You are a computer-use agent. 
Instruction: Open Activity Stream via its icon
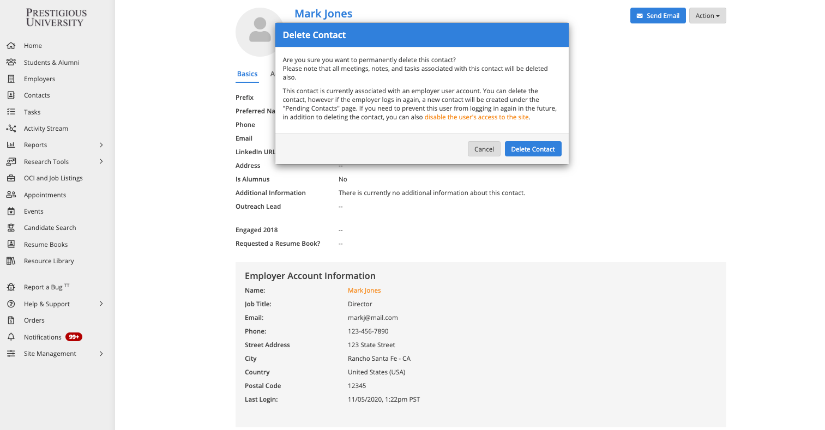point(11,129)
